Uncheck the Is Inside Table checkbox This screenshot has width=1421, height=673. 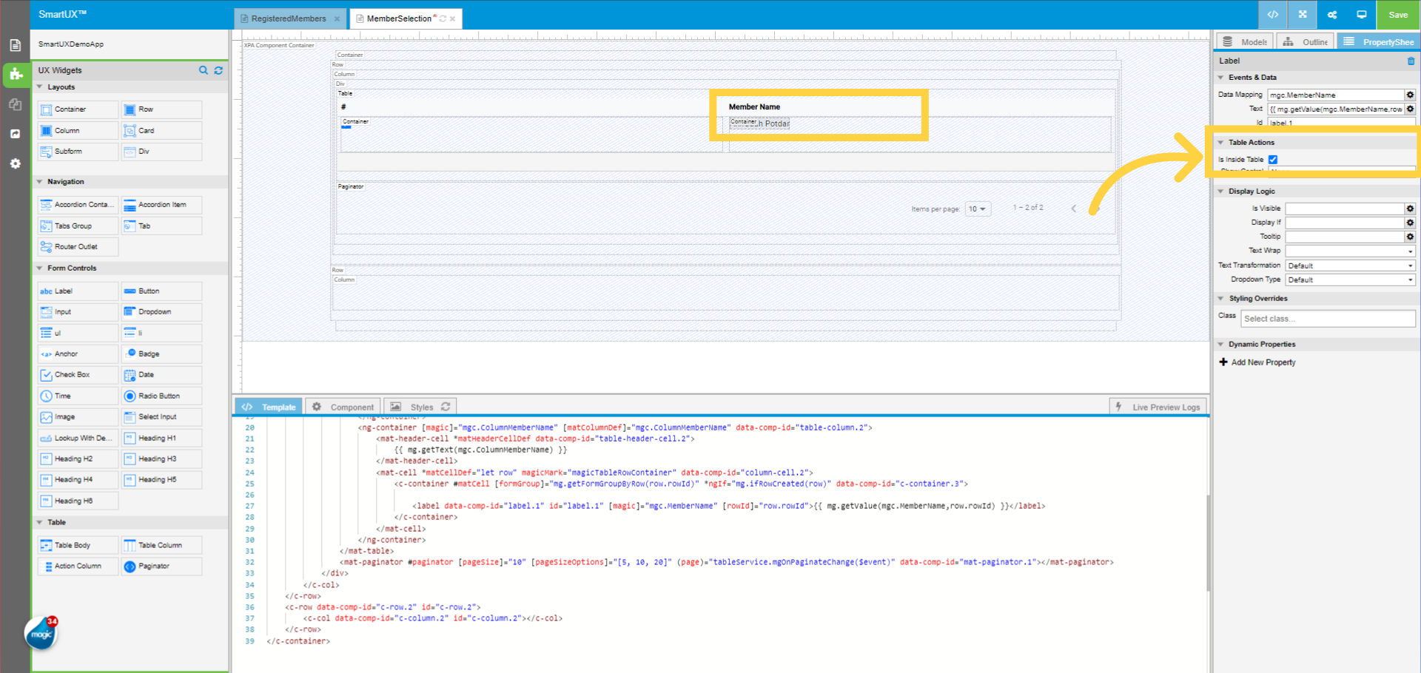[1272, 159]
